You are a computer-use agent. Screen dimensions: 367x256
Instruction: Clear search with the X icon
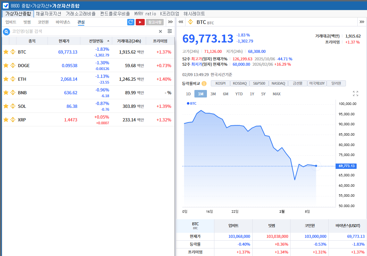point(160,31)
